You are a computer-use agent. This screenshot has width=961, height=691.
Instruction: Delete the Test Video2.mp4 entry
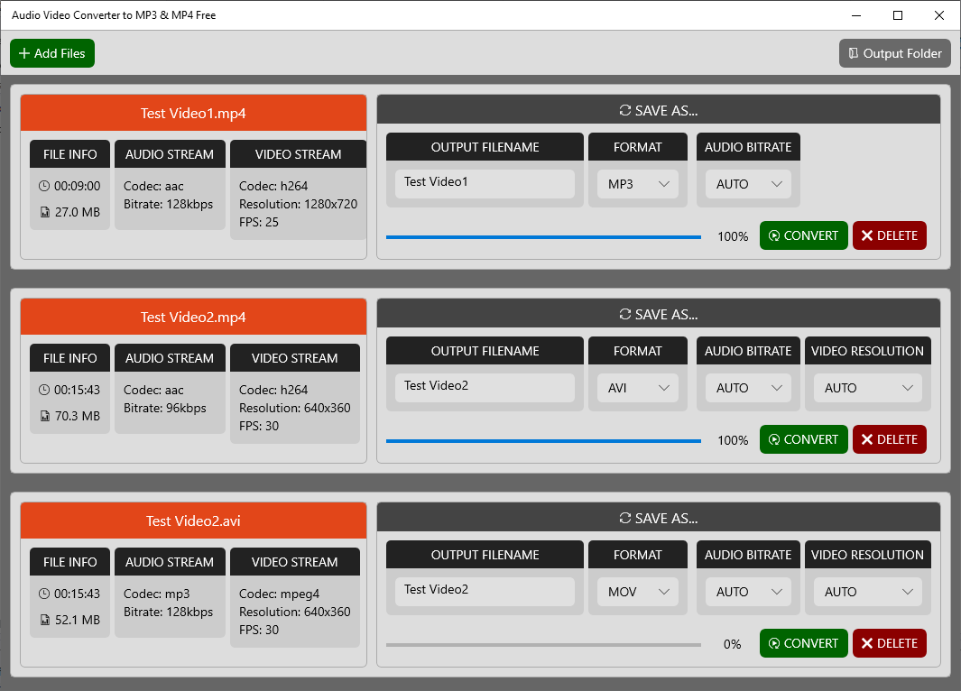click(890, 439)
